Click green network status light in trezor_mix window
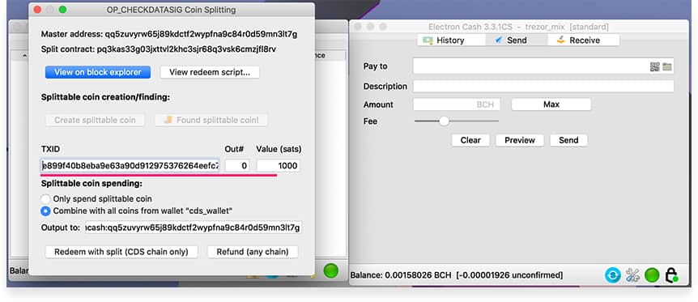The width and height of the screenshot is (698, 302). [652, 275]
